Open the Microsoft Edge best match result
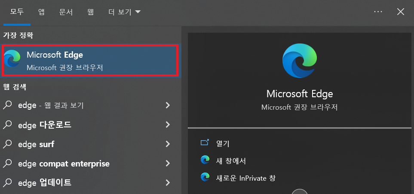414x194 pixels. pyautogui.click(x=90, y=61)
